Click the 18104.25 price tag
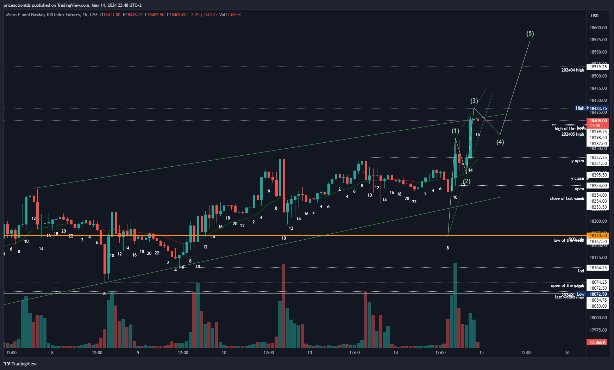The width and height of the screenshot is (614, 370). click(x=598, y=267)
